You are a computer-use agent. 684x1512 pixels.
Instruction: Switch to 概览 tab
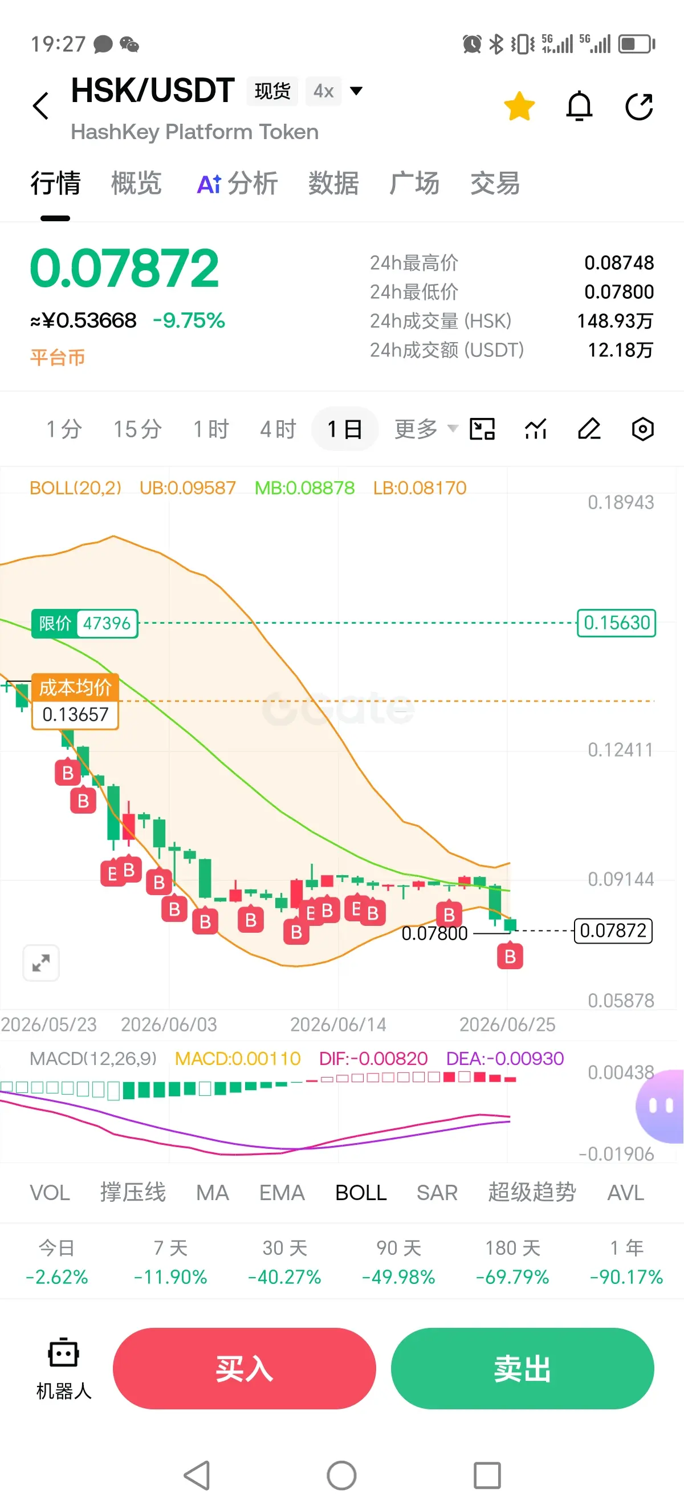[136, 183]
